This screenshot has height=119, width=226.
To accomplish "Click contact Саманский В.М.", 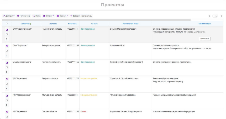I will 118,45.
